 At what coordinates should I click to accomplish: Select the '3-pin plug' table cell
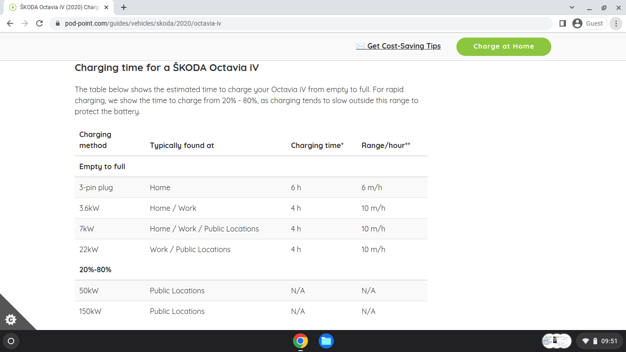pos(96,187)
